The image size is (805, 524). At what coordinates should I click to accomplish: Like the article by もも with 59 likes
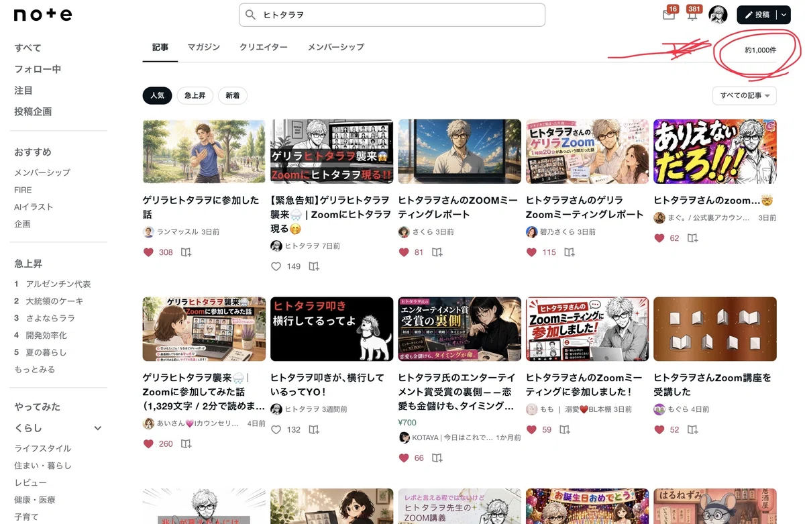(x=531, y=429)
